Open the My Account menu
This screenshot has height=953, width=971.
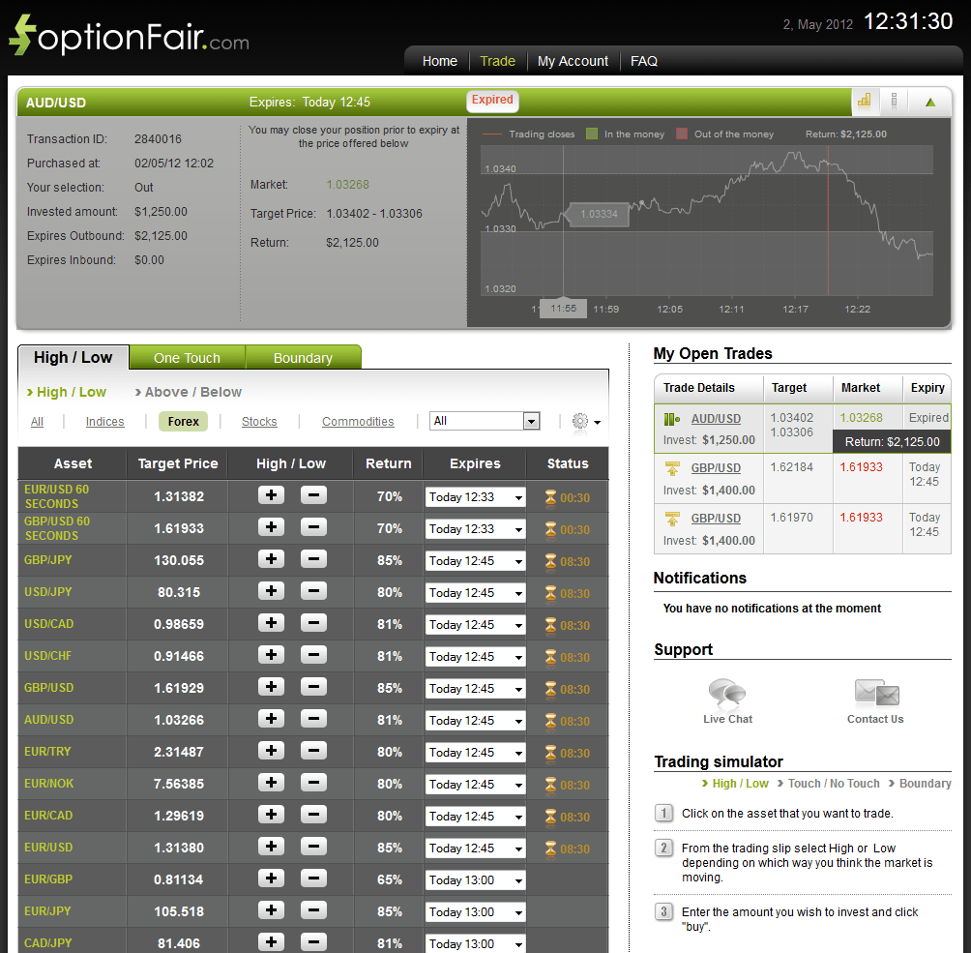tap(573, 60)
